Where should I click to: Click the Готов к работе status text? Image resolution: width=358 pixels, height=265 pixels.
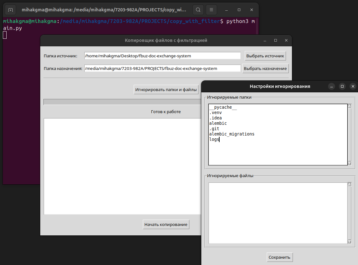[166, 112]
